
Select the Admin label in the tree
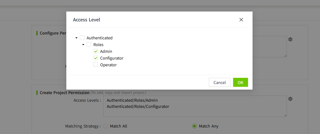tap(106, 51)
